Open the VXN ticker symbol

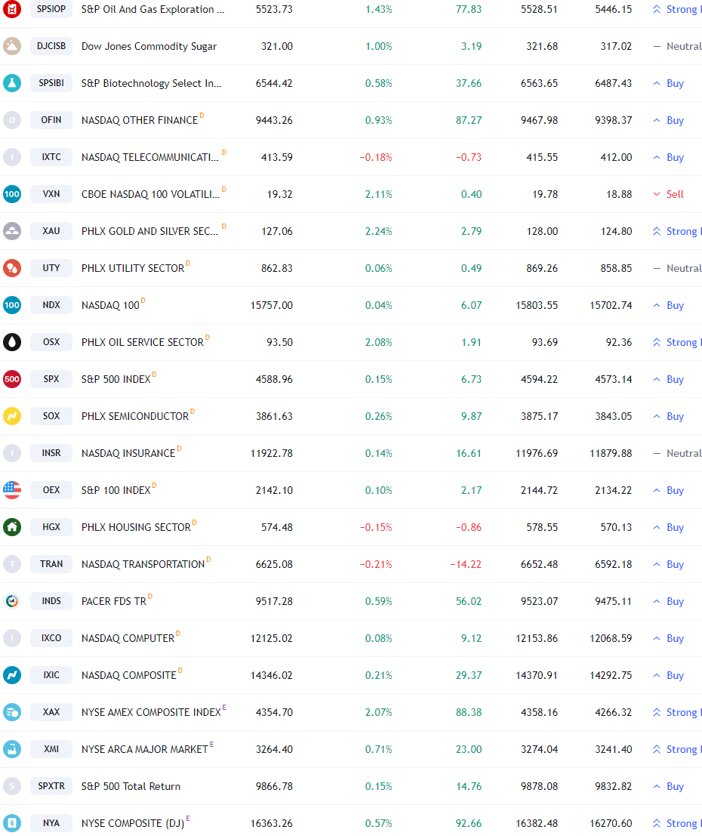click(x=51, y=194)
